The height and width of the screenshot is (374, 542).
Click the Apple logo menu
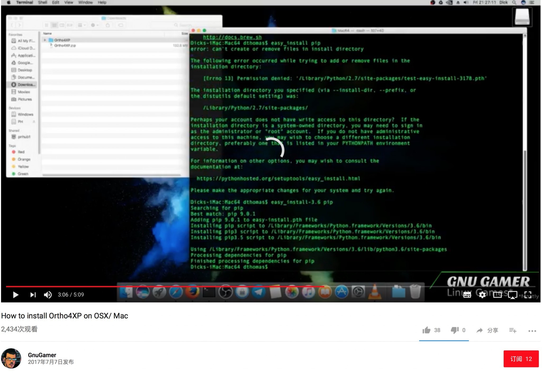(x=9, y=2)
